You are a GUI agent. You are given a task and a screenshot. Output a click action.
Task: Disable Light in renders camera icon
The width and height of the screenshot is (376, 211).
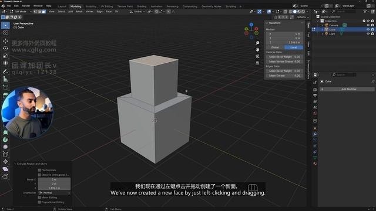pos(372,34)
